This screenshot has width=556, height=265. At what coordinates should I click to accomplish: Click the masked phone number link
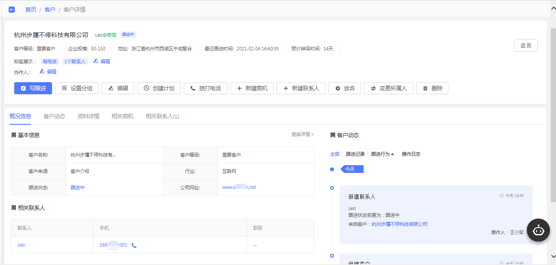click(113, 245)
